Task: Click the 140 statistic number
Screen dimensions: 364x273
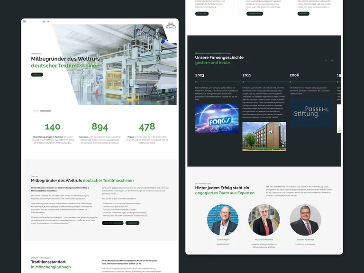Action: pos(53,127)
